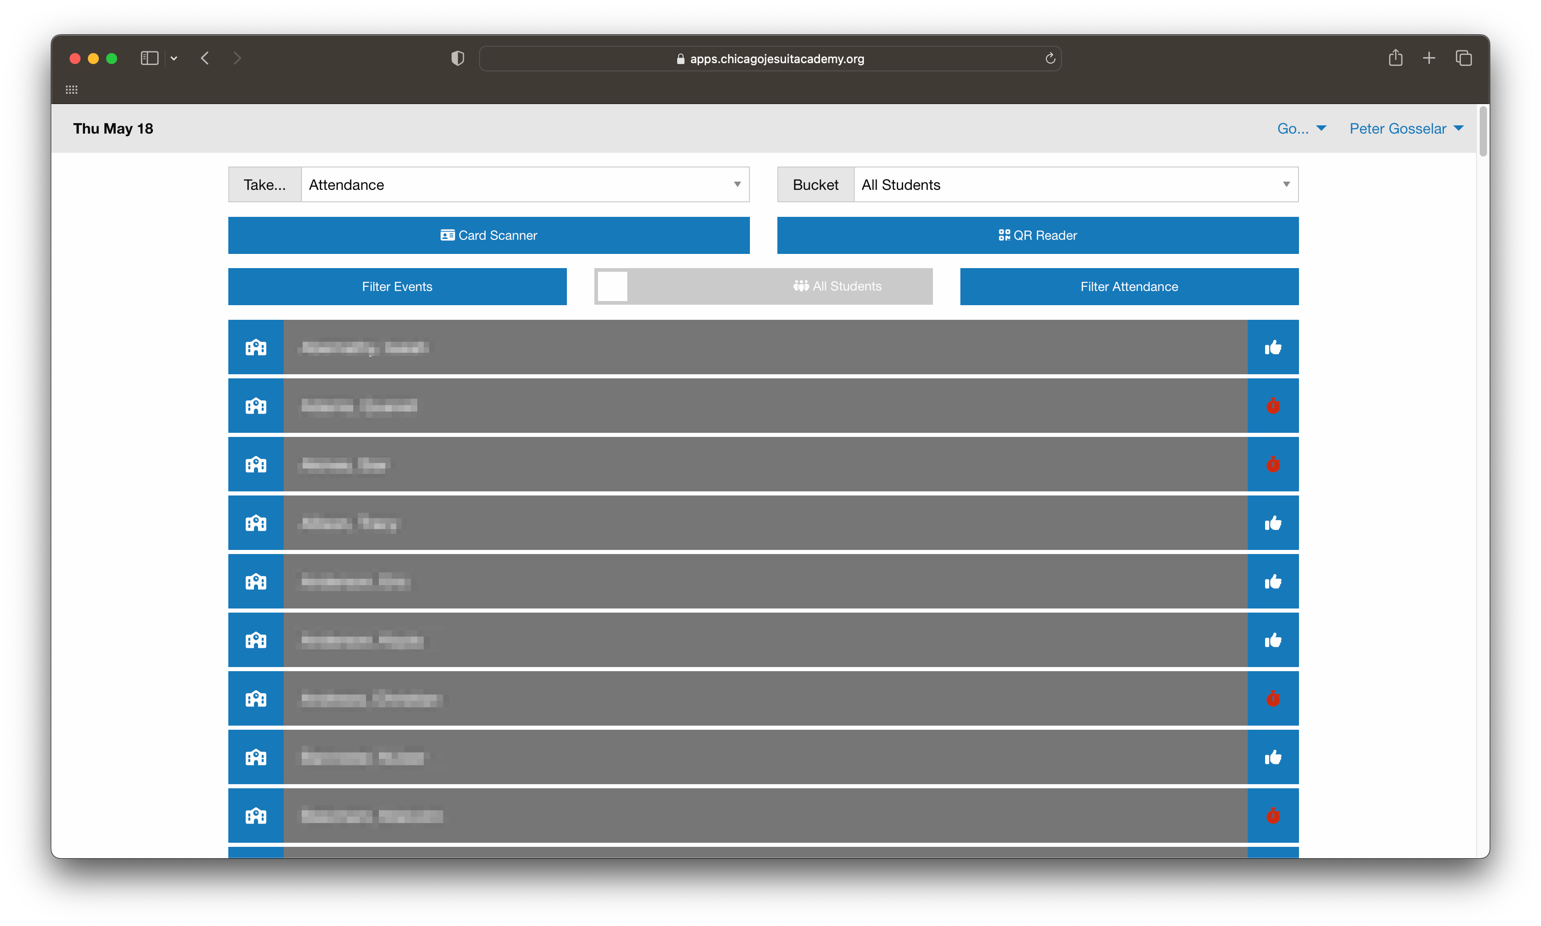Image resolution: width=1541 pixels, height=926 pixels.
Task: Toggle the All Students switch
Action: (x=613, y=286)
